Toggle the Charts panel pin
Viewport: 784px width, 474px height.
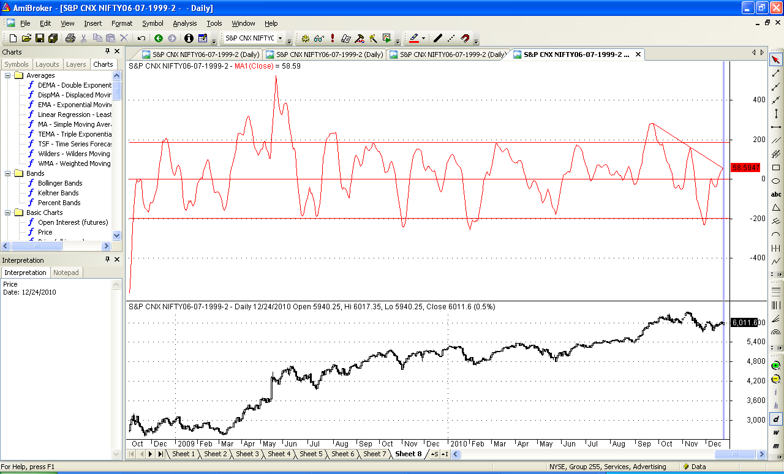107,52
